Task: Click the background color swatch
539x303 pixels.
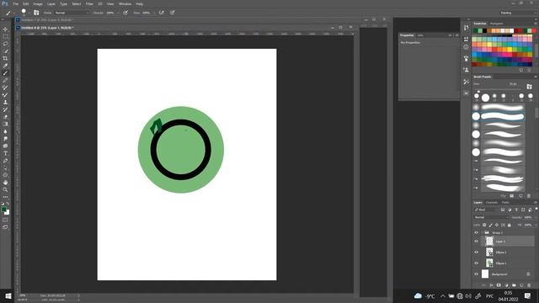Action: [x=8, y=213]
